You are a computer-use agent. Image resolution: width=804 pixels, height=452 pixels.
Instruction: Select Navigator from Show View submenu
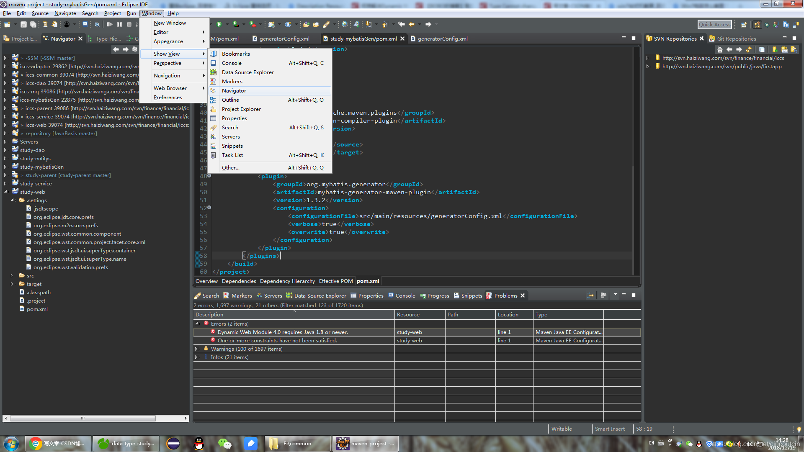[270, 91]
